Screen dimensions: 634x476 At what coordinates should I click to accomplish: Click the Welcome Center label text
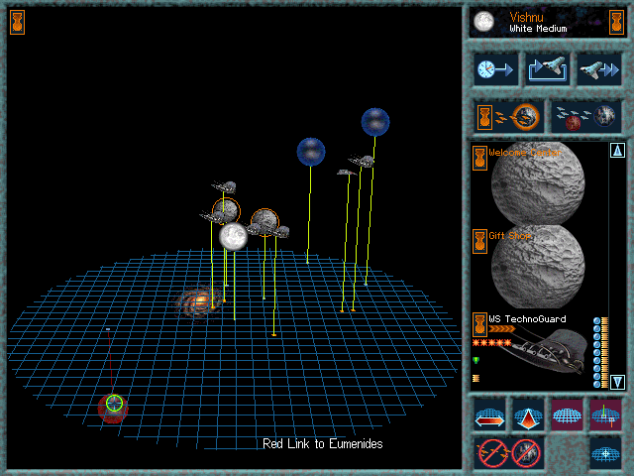[x=525, y=153]
